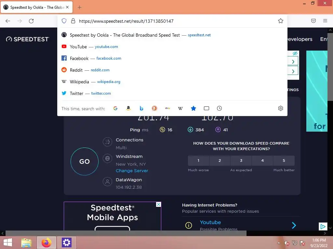Search open tabs using tabs shortcut

tap(206, 108)
